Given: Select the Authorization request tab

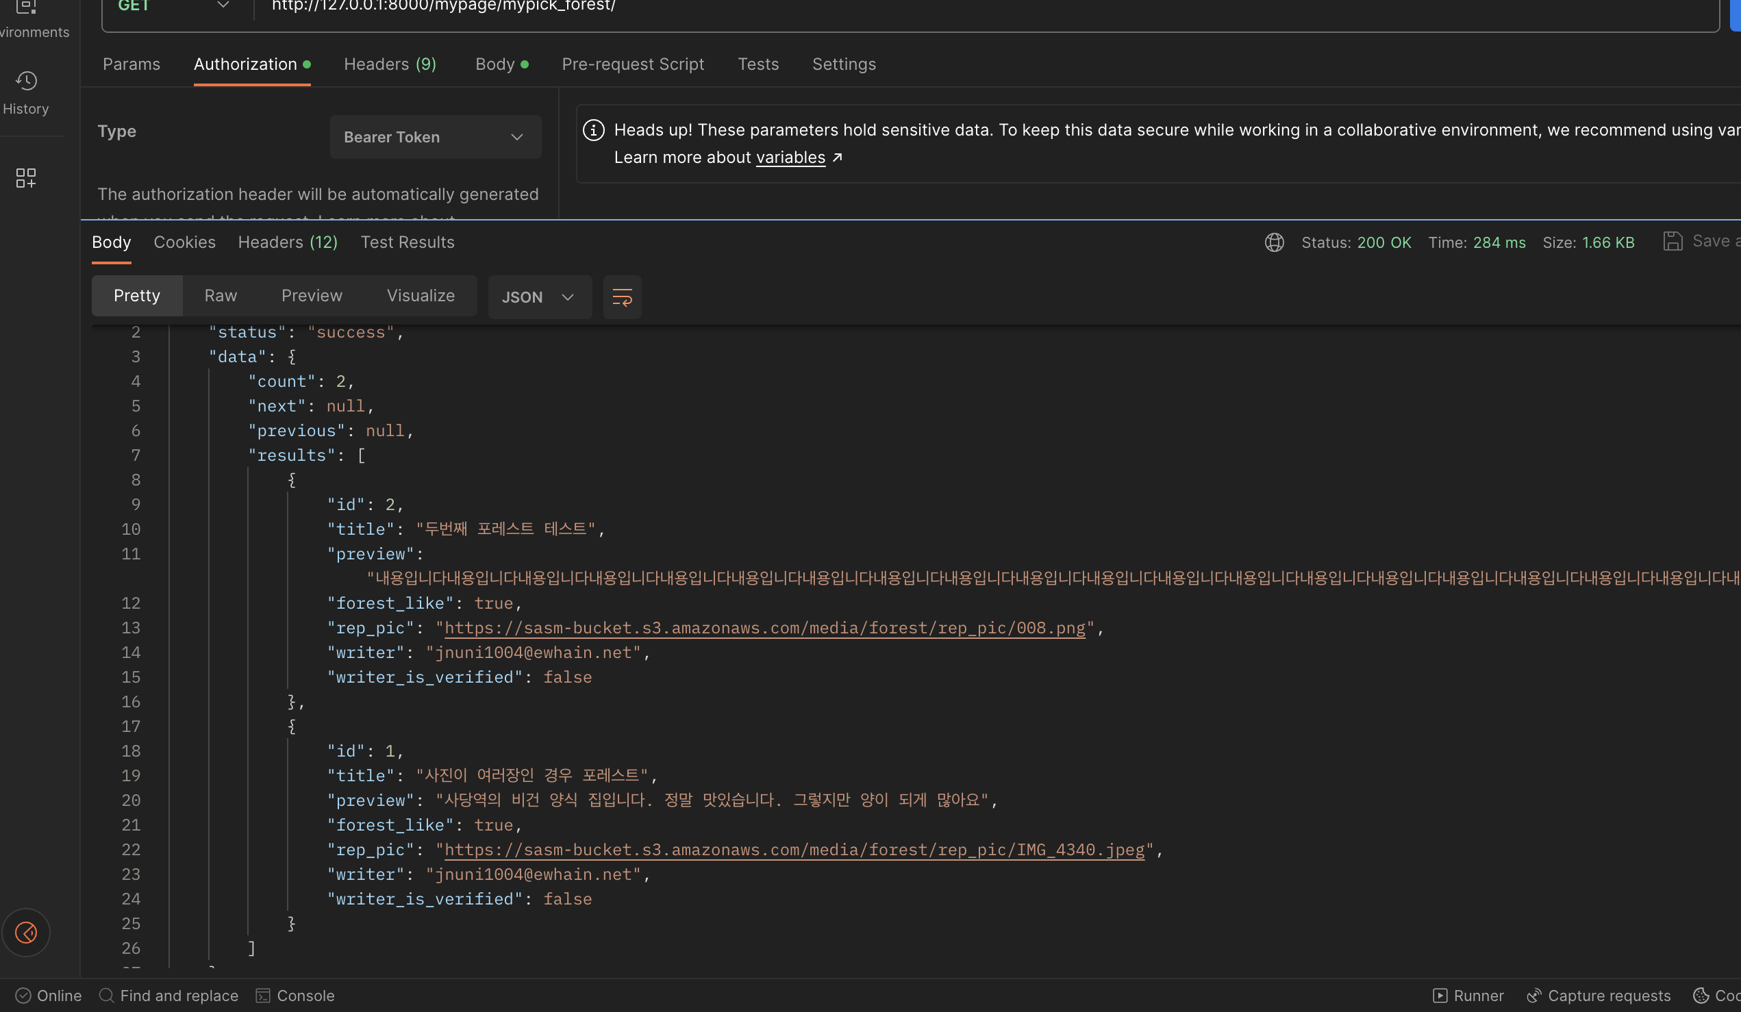Looking at the screenshot, I should (x=252, y=64).
